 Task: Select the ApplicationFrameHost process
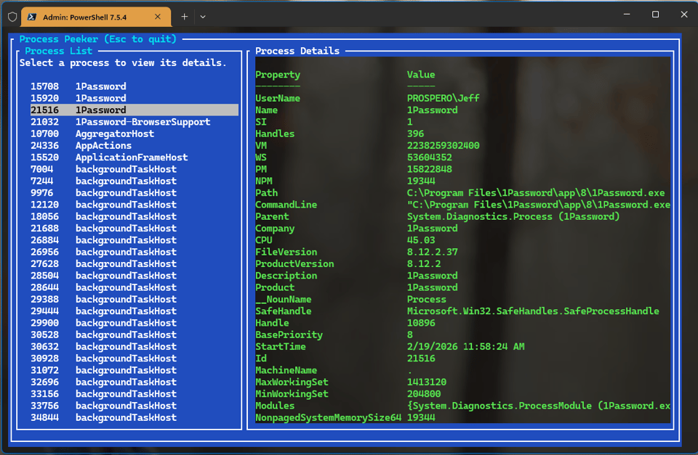131,157
